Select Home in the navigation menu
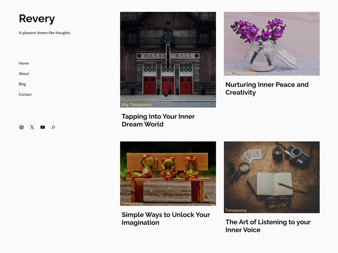 tap(24, 63)
